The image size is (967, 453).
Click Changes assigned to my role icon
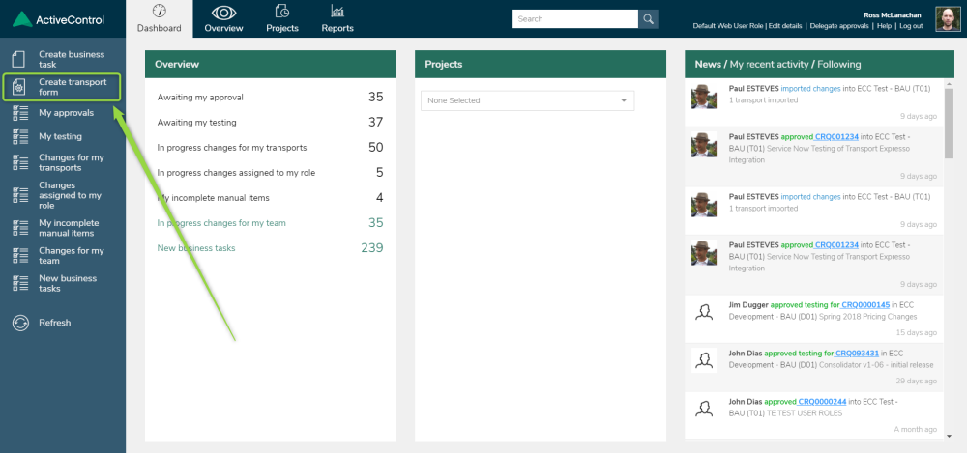click(x=20, y=195)
